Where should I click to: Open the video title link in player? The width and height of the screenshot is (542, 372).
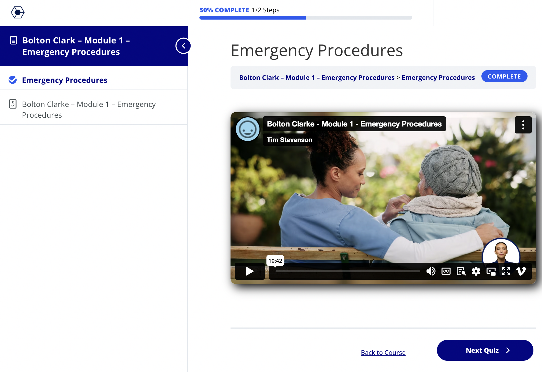[x=354, y=124]
